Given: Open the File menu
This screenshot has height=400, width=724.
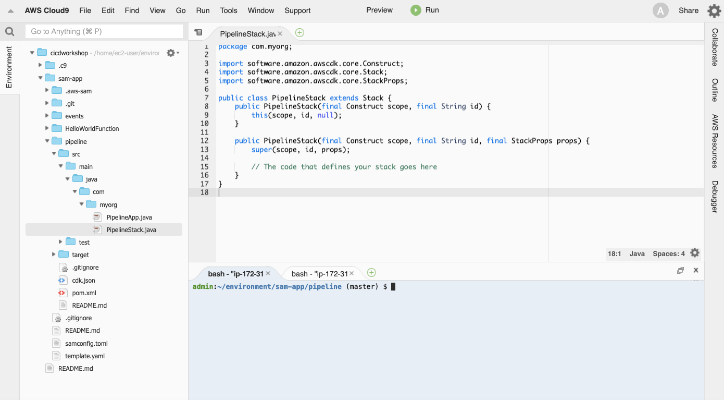Looking at the screenshot, I should pyautogui.click(x=85, y=10).
